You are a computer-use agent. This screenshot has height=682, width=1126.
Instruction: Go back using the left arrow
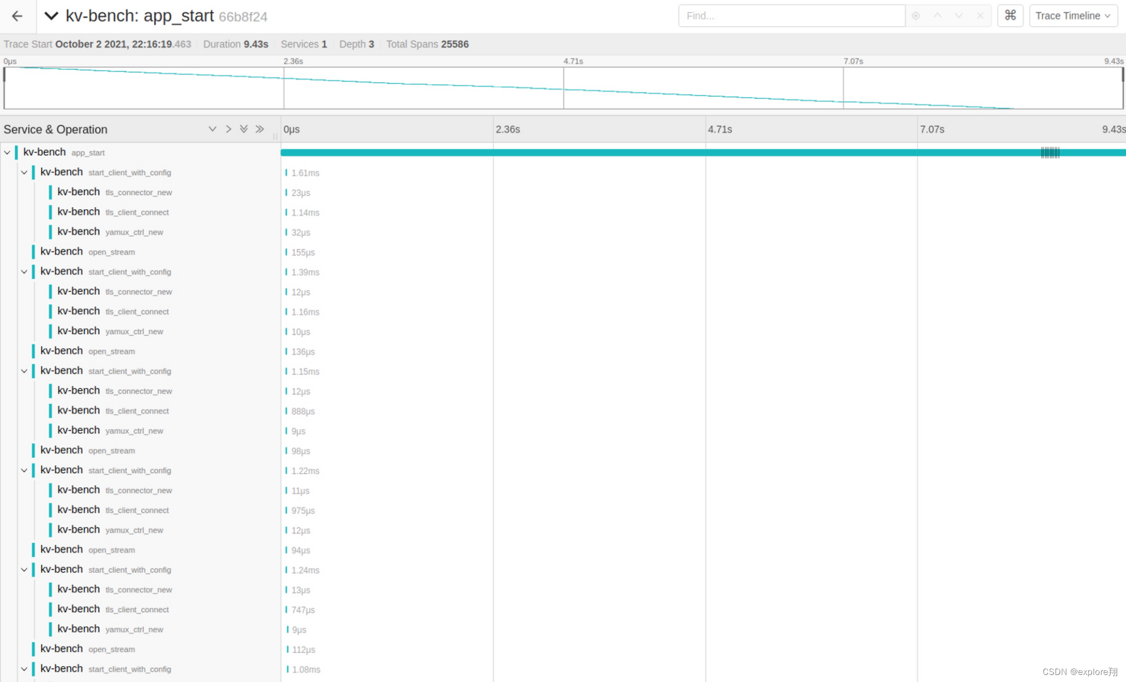[17, 16]
